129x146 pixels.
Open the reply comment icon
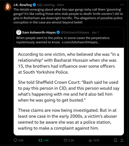15,140
